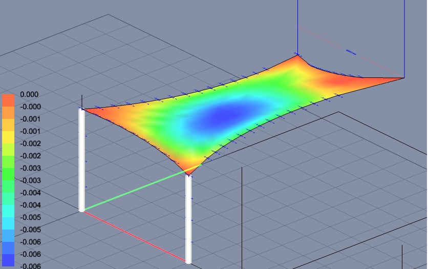Click the far right tip of membrane
The image size is (428, 269).
point(403,78)
